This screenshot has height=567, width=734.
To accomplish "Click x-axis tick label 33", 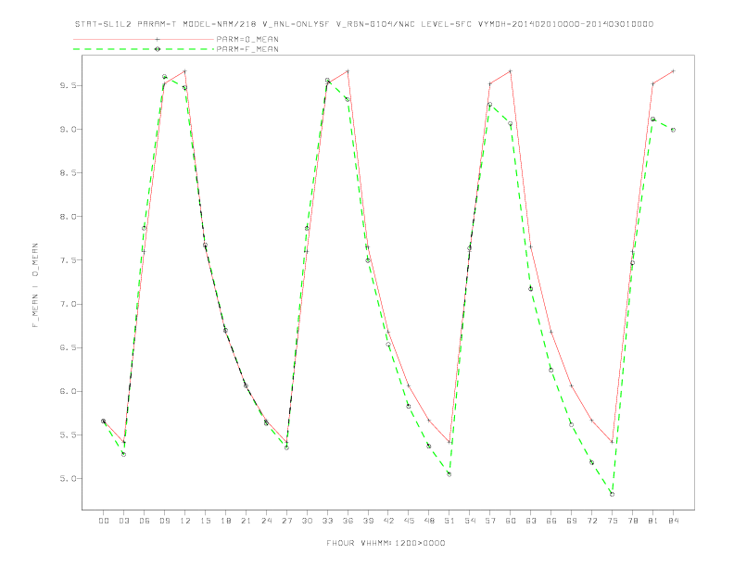I will pyautogui.click(x=327, y=521).
